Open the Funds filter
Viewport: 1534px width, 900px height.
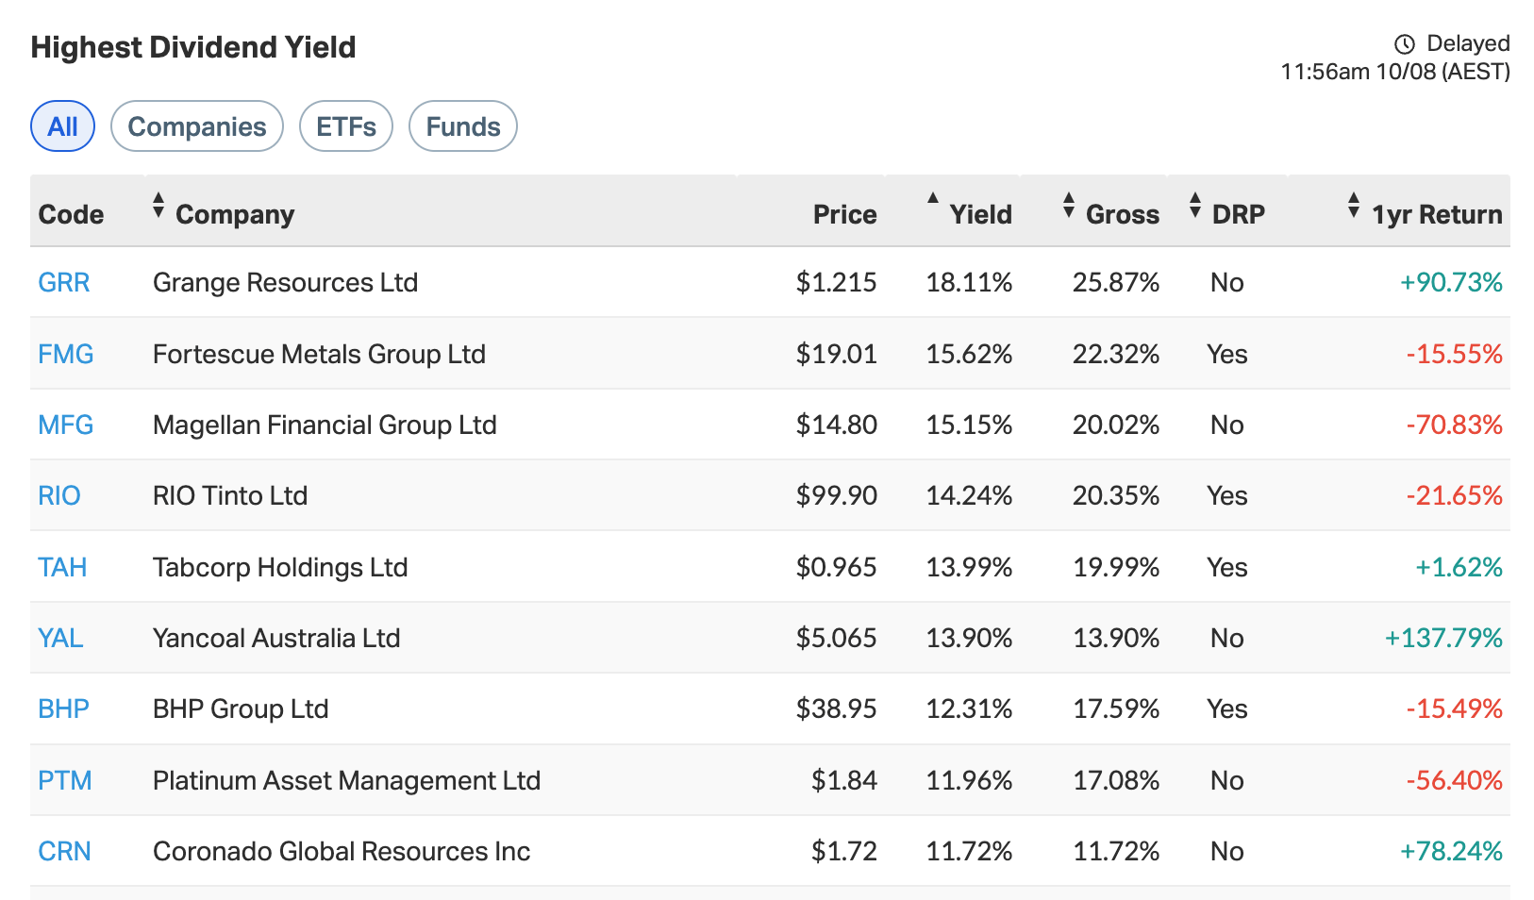[462, 125]
